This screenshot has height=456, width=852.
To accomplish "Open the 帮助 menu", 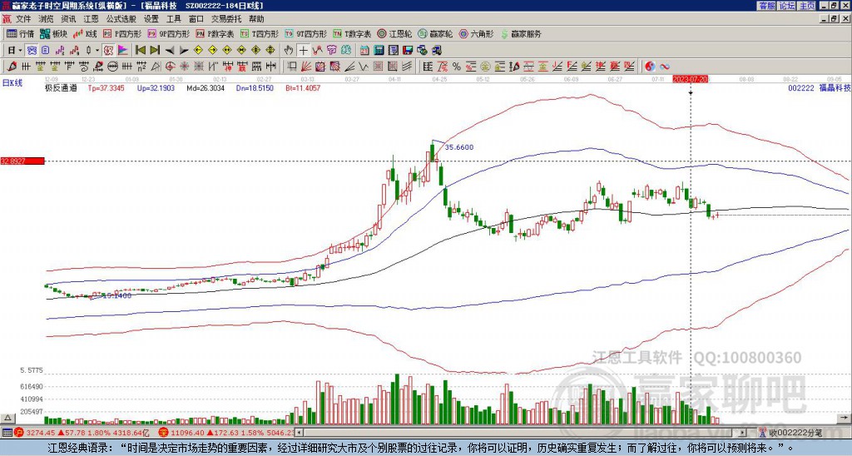I will point(256,19).
